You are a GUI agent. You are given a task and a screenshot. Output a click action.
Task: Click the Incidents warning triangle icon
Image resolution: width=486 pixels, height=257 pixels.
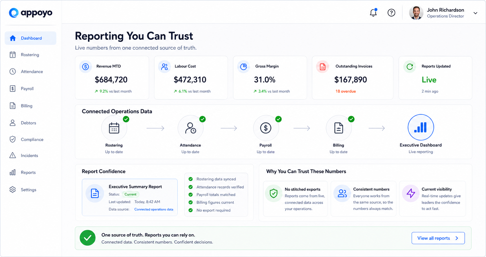[x=13, y=155]
